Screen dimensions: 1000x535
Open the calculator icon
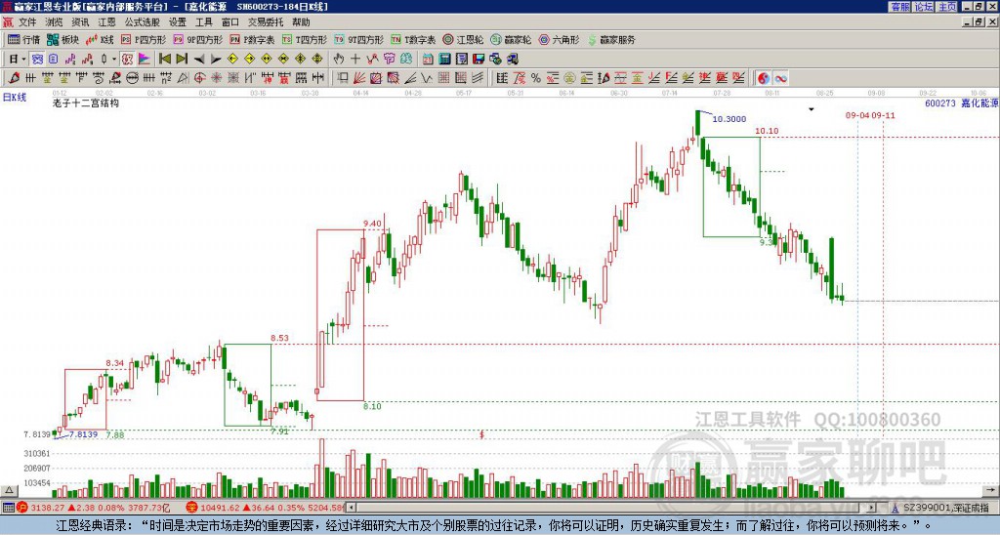(444, 60)
